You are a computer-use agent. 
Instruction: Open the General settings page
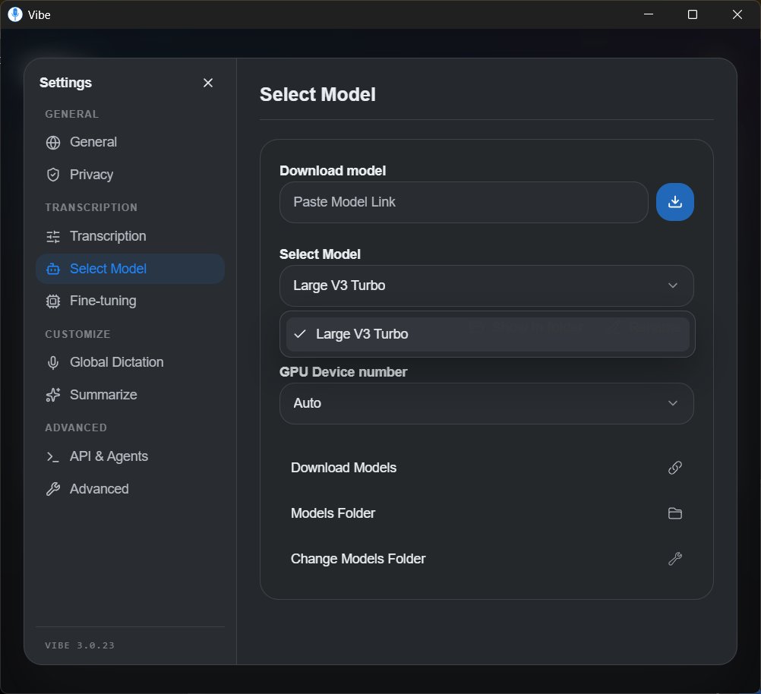pyautogui.click(x=130, y=142)
